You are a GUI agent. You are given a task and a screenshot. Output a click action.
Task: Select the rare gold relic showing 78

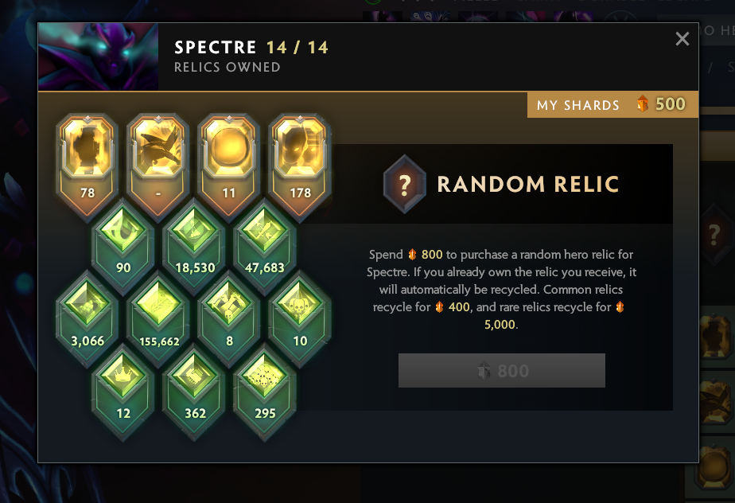click(87, 164)
